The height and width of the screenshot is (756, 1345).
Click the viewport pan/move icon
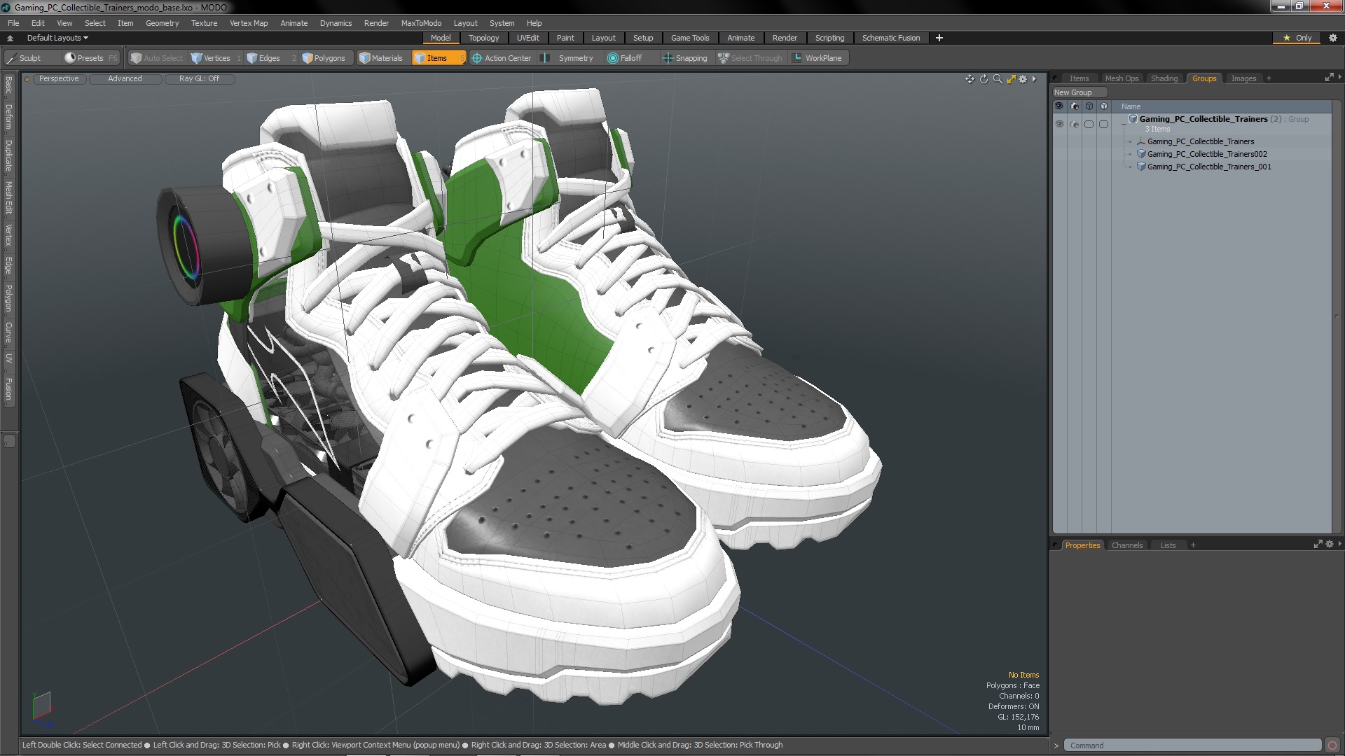pyautogui.click(x=970, y=79)
